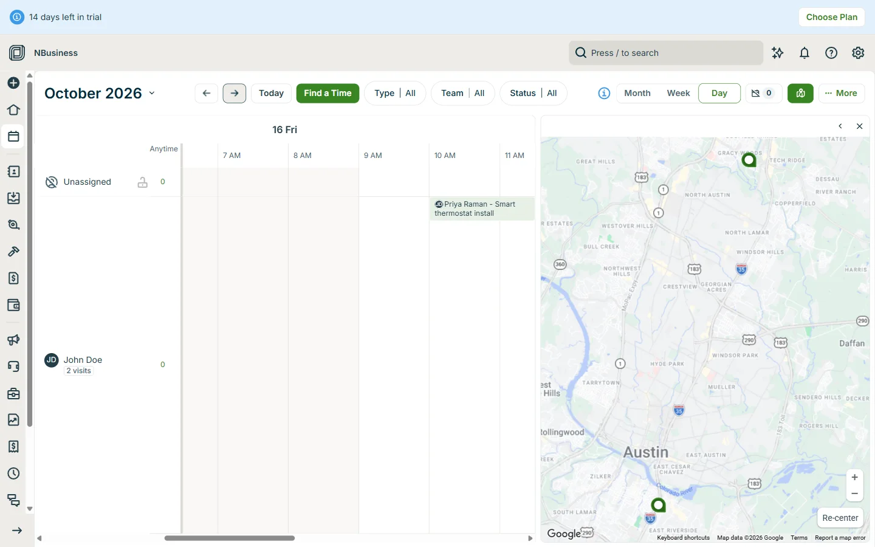Click the Choose Plan button

pyautogui.click(x=832, y=17)
